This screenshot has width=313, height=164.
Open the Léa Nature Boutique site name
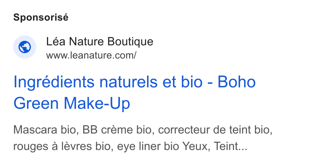click(x=100, y=42)
